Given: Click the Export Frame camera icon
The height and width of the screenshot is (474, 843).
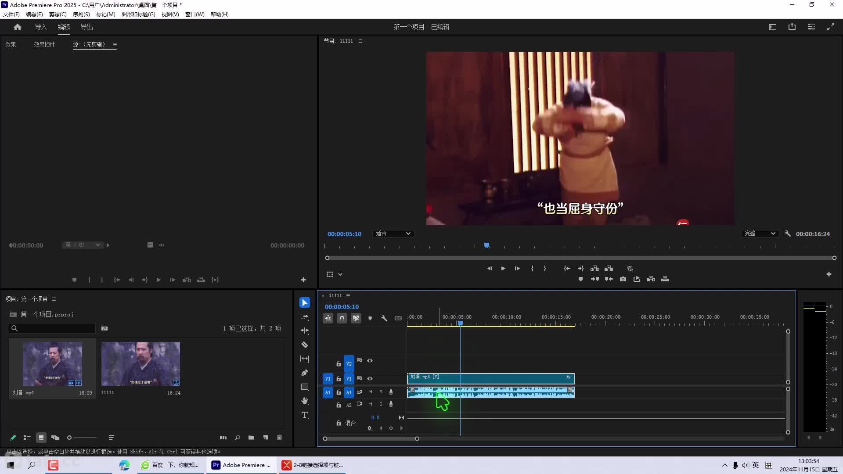Looking at the screenshot, I should [623, 279].
